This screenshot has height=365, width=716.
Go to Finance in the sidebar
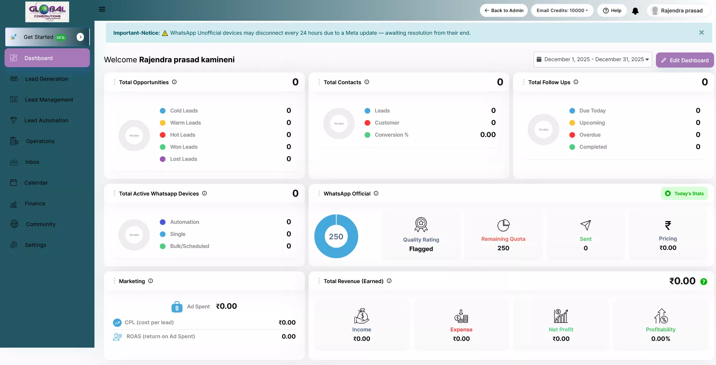coord(35,203)
